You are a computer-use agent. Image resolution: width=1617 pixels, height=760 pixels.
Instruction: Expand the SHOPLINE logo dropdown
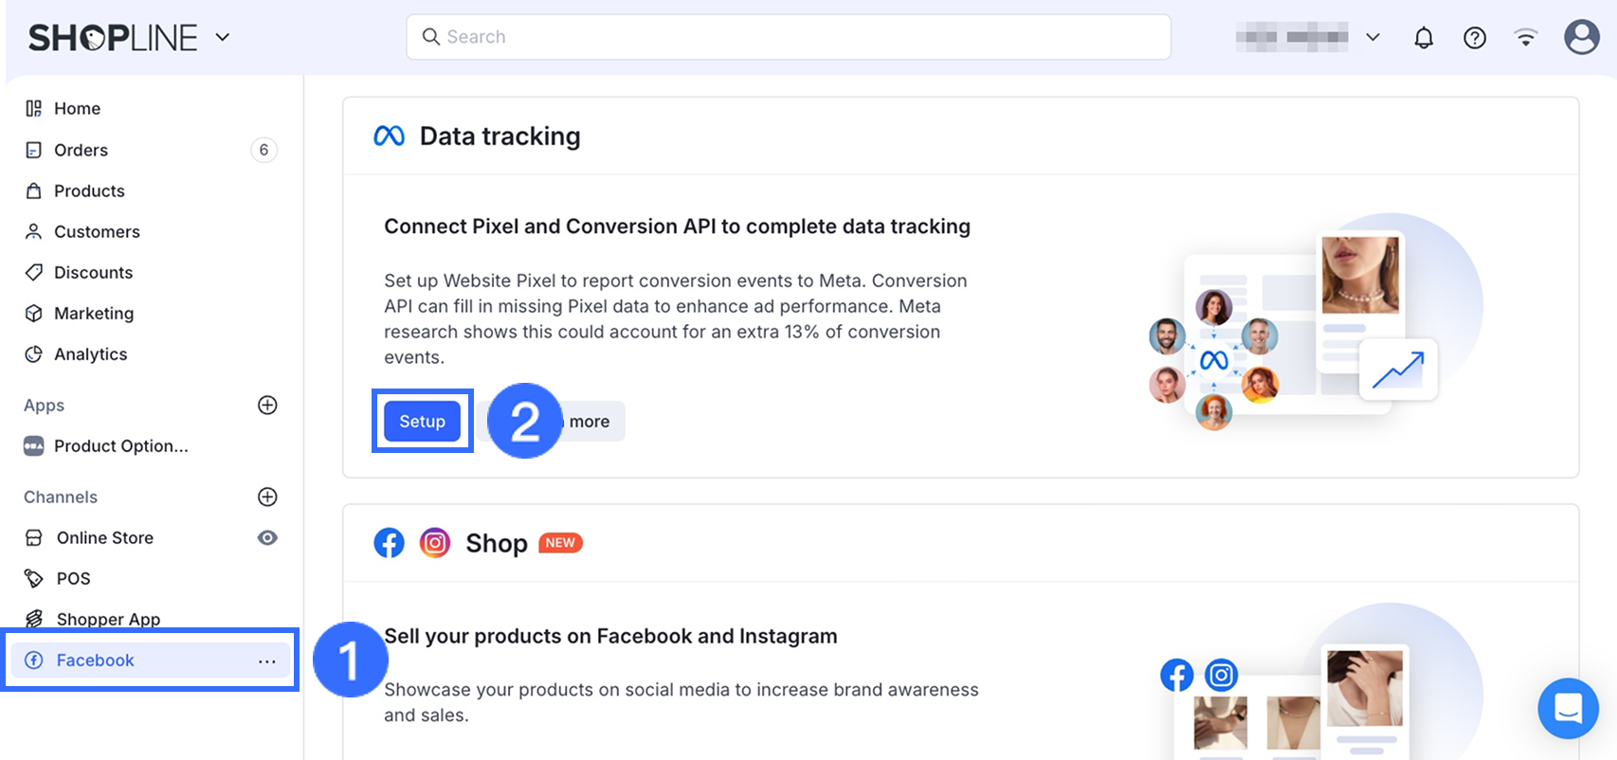click(223, 38)
